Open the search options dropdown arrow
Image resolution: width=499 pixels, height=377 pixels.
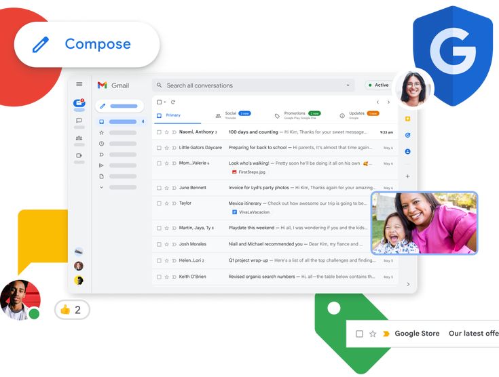[348, 85]
